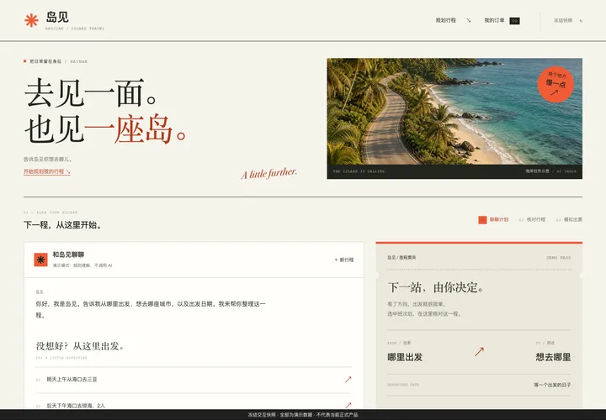The height and width of the screenshot is (420, 606).
Task: Click the arrow icon beside 规划行程
Action: 469,20
